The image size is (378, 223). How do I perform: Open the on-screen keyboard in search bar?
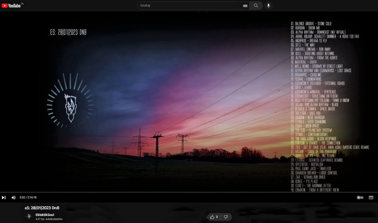(245, 6)
